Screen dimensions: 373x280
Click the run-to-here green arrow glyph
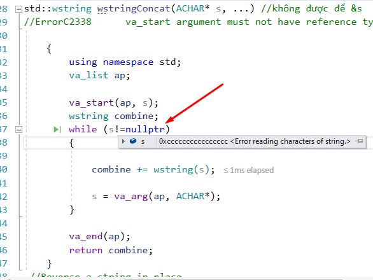click(x=57, y=130)
